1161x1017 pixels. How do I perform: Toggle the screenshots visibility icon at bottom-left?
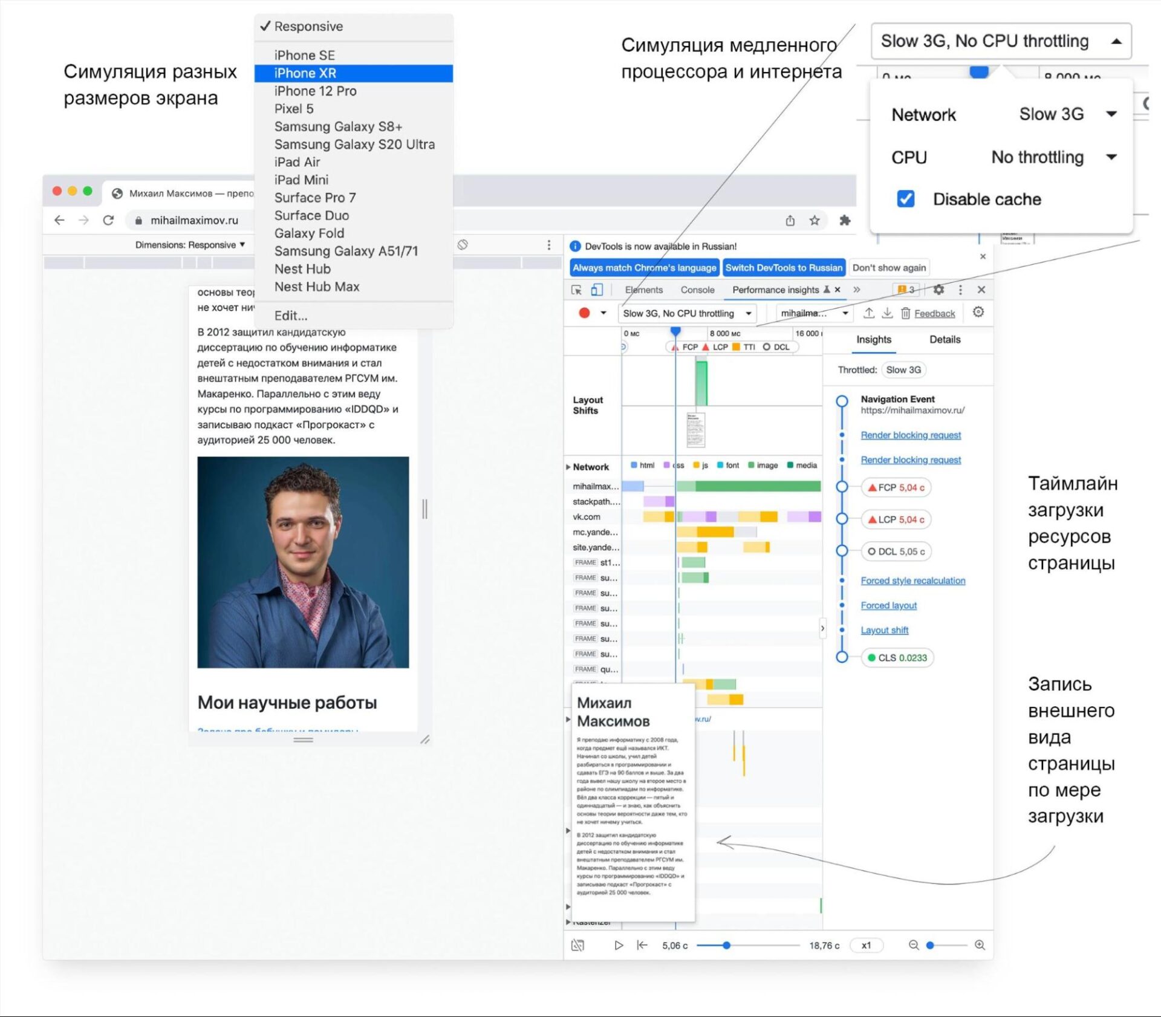point(578,945)
